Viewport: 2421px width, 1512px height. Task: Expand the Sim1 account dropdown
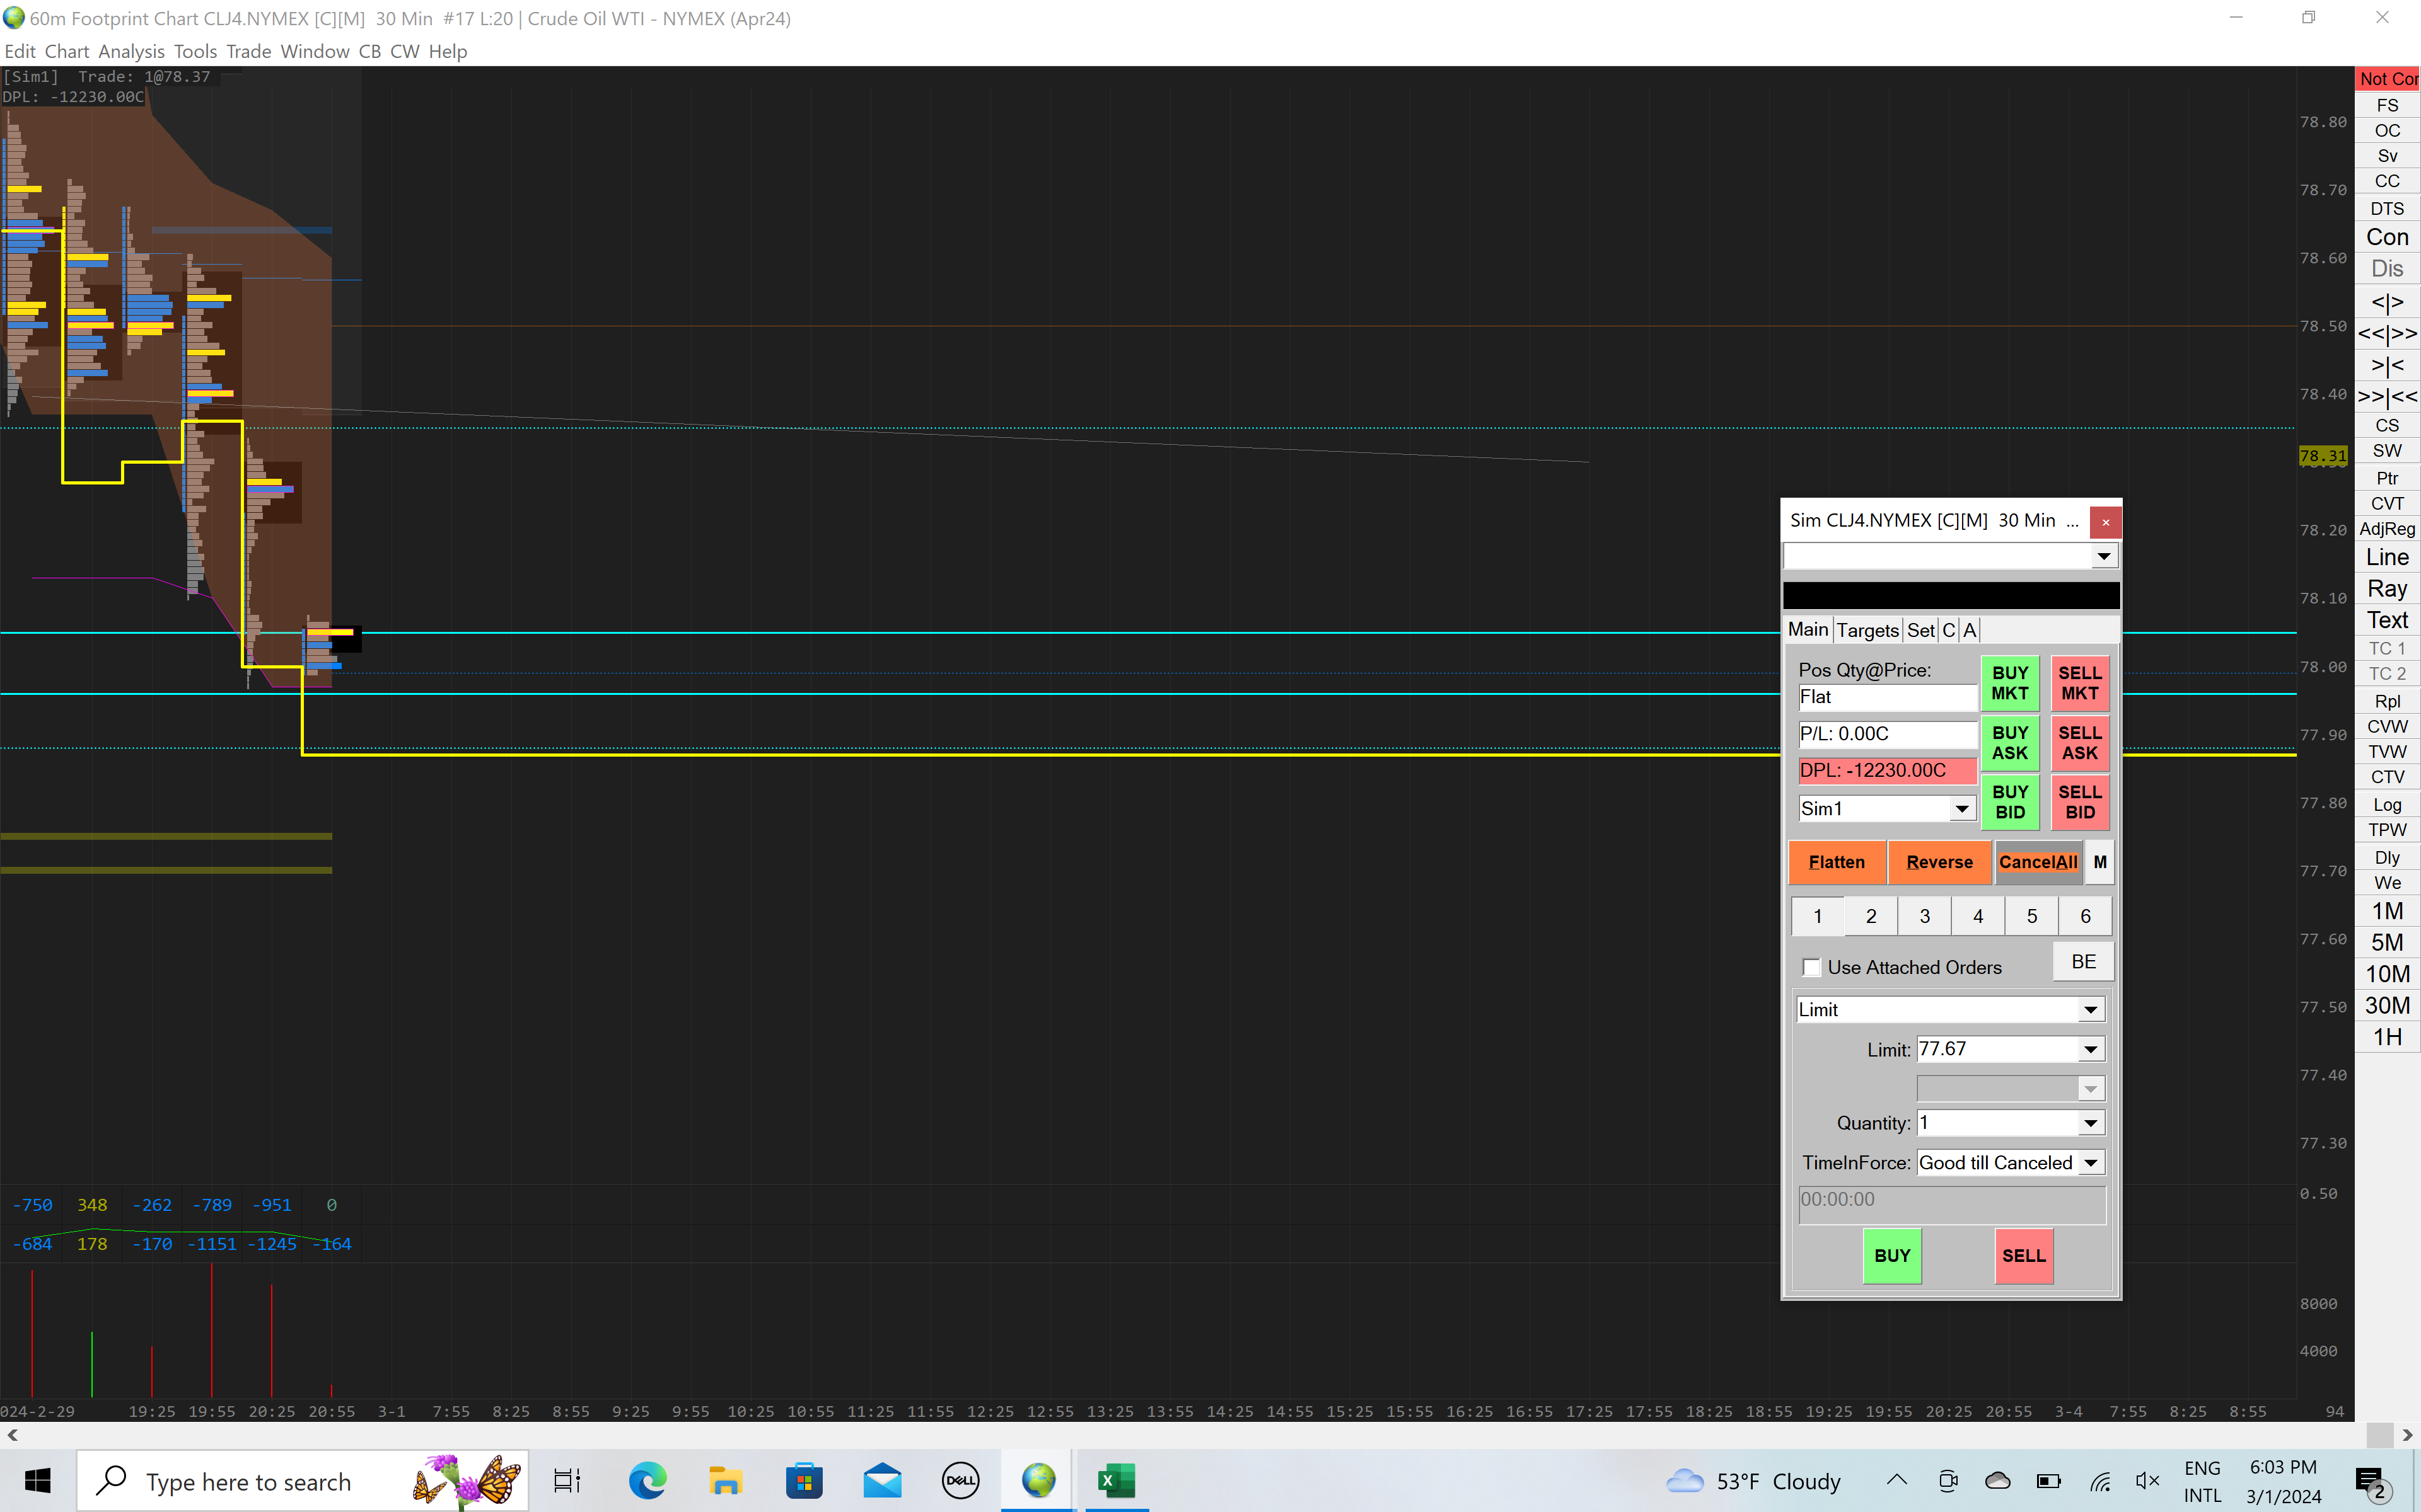1962,809
